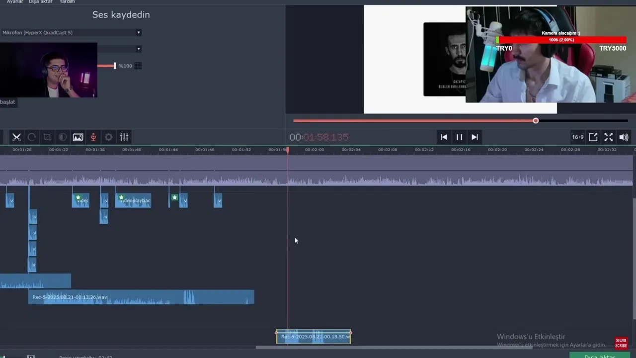636x358 pixels.
Task: Click the red microphone record icon
Action: click(x=93, y=137)
